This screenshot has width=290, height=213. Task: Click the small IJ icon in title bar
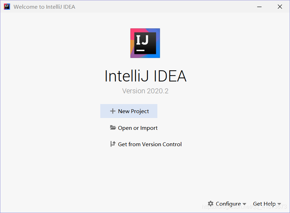[7, 7]
